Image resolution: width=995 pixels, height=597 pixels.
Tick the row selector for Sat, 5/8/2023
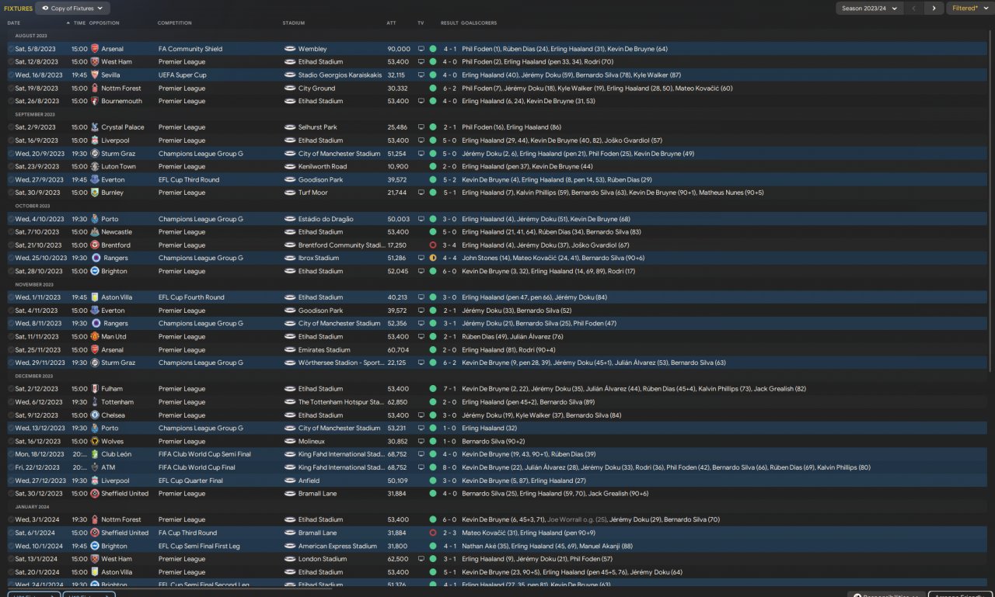[x=11, y=49]
